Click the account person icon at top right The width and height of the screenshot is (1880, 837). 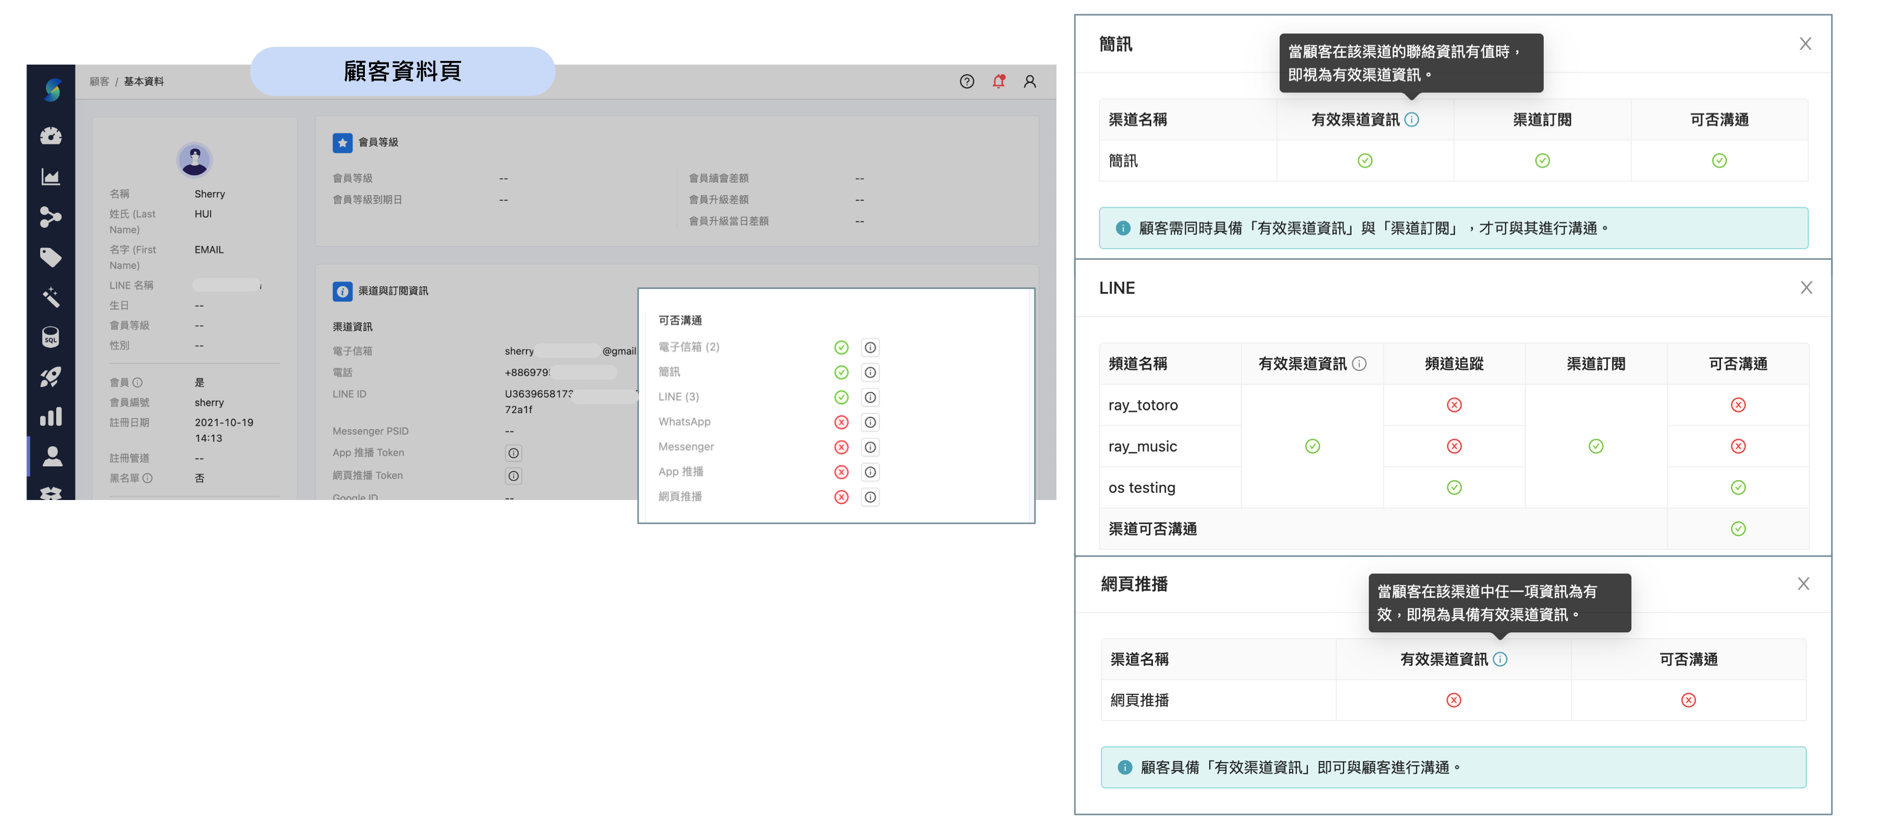coord(1030,81)
